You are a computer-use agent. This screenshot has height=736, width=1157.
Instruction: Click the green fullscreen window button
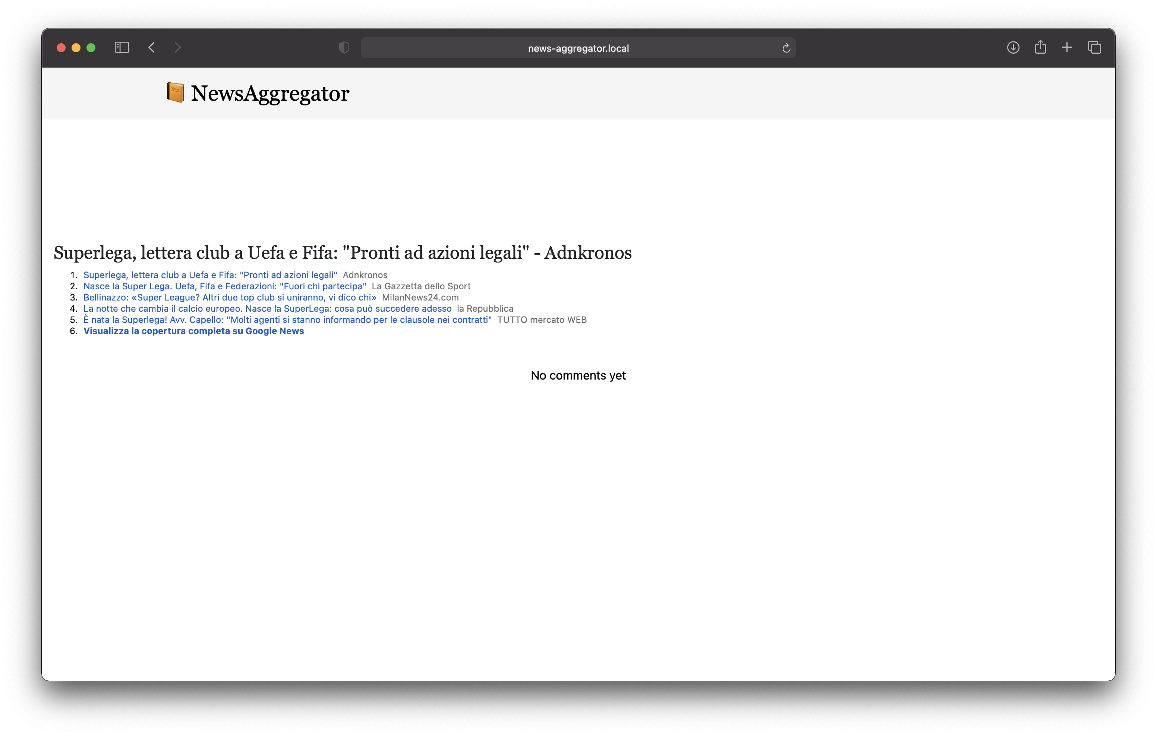(x=91, y=48)
